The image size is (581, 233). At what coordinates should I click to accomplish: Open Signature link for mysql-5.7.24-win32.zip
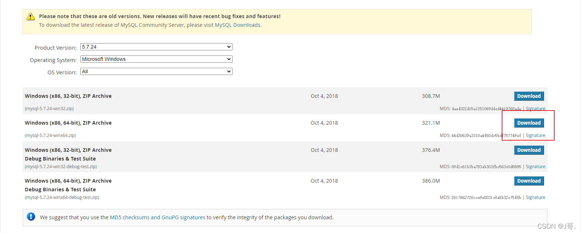coord(535,108)
